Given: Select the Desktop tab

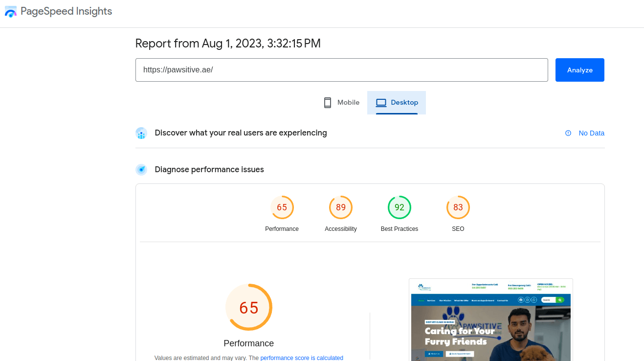Looking at the screenshot, I should (x=397, y=103).
